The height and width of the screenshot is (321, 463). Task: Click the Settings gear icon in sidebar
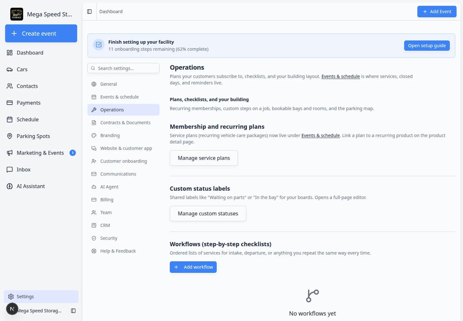11,297
